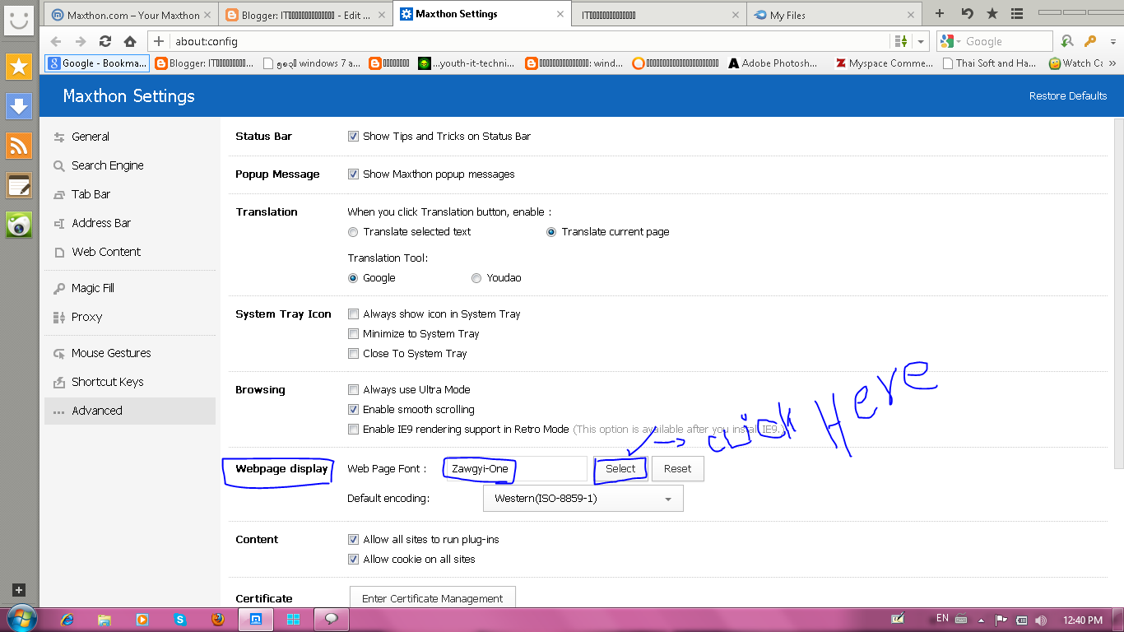The width and height of the screenshot is (1124, 632).
Task: Enable Always use Ultra Mode
Action: pyautogui.click(x=354, y=390)
